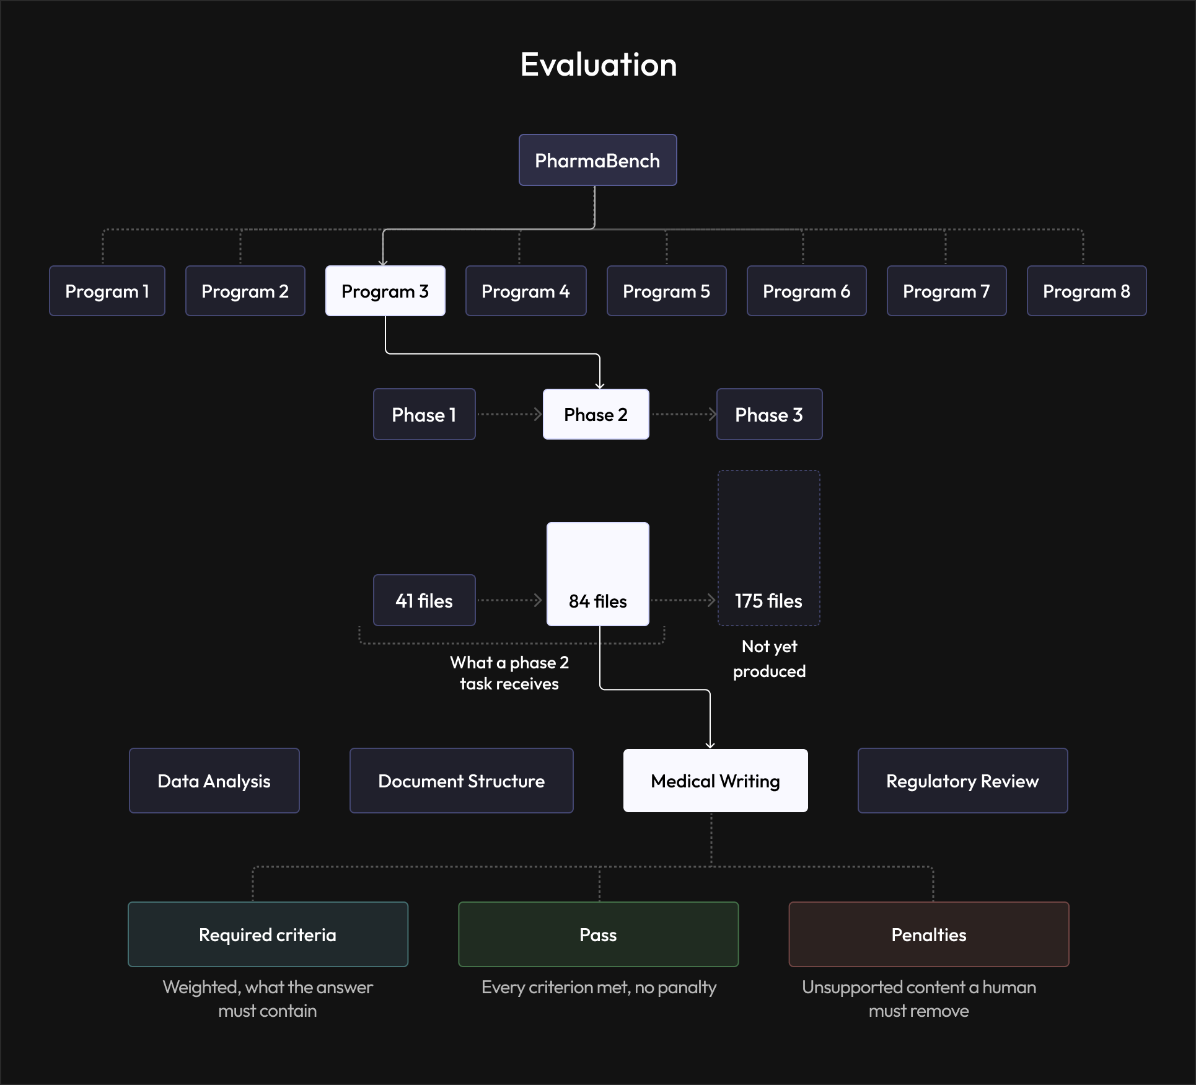Select the 84 files white box
Screen dimensions: 1196x1085
pos(598,574)
